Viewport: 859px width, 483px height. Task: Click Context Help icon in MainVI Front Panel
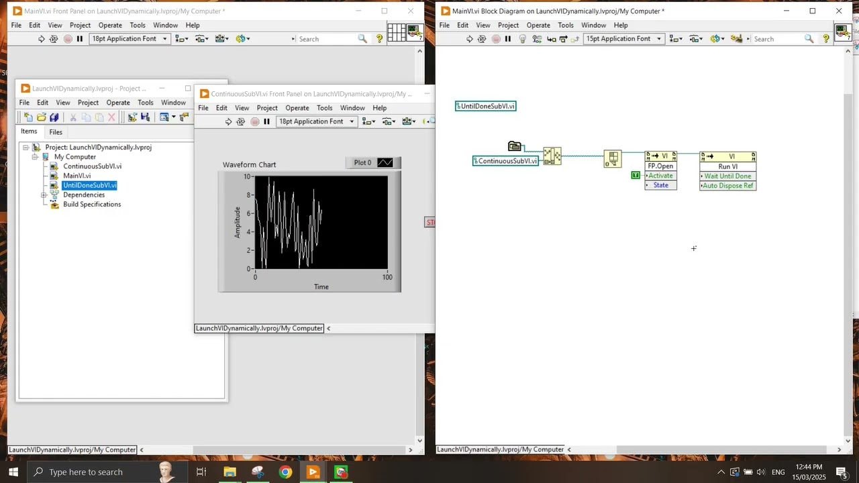(380, 39)
